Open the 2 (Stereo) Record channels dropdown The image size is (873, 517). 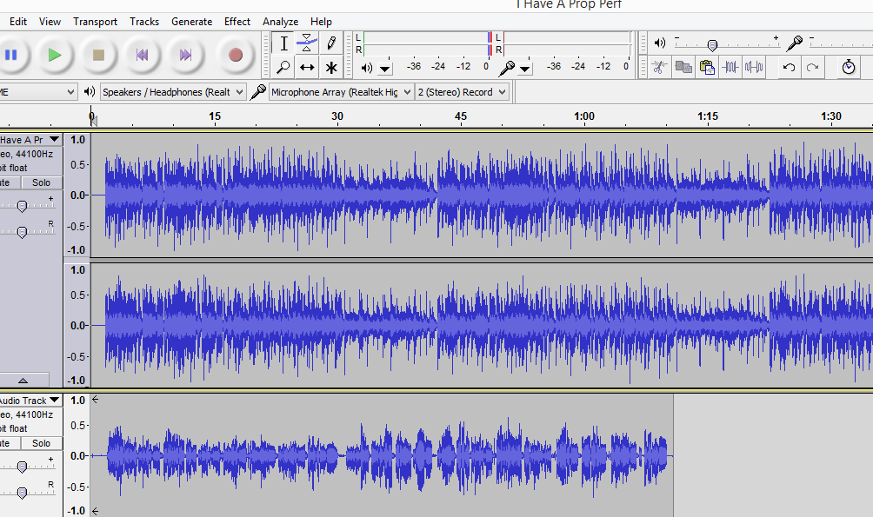click(x=502, y=91)
